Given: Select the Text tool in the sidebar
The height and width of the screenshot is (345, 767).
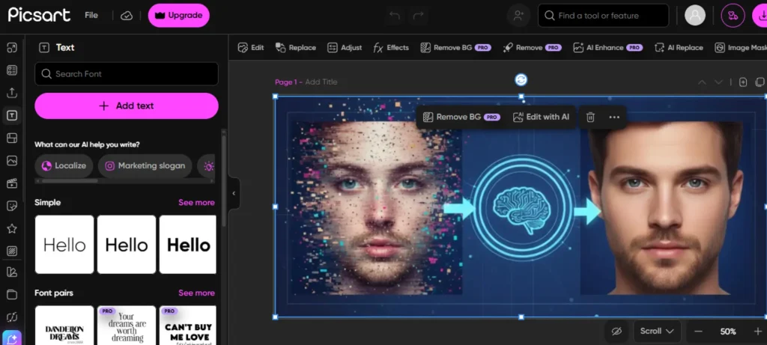Looking at the screenshot, I should pyautogui.click(x=12, y=115).
